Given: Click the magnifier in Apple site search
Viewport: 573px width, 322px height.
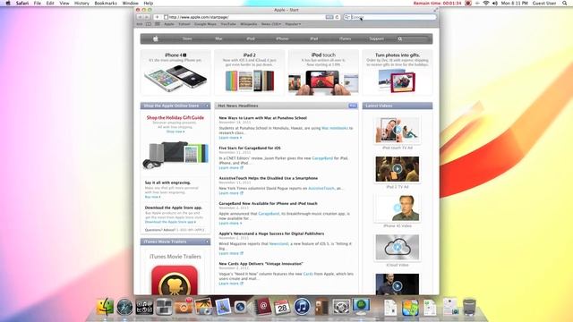Looking at the screenshot, I should click(400, 38).
